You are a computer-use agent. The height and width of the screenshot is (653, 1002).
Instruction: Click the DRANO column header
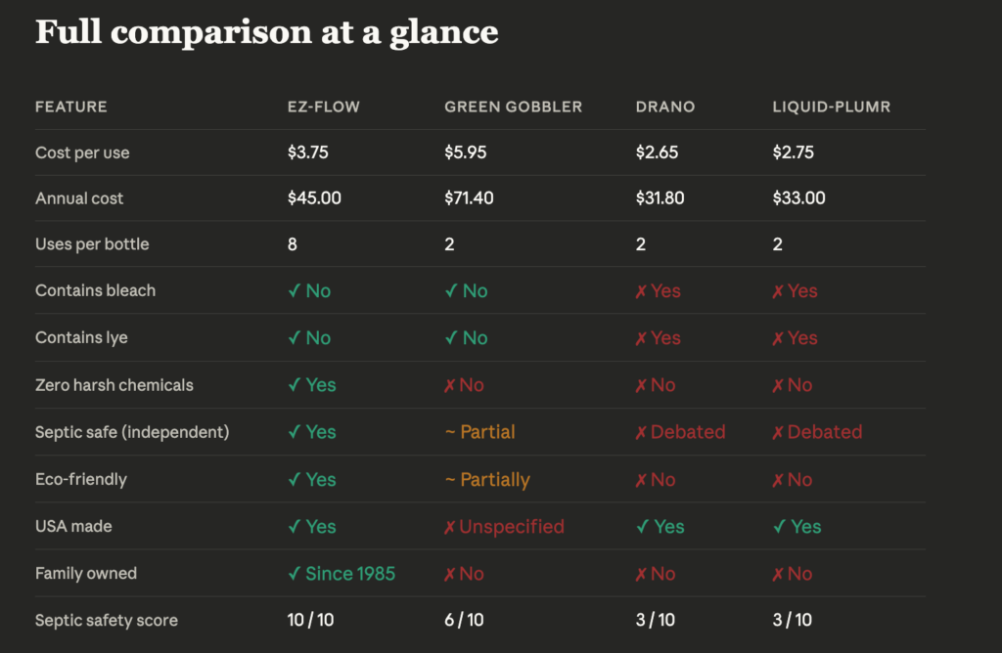[665, 107]
